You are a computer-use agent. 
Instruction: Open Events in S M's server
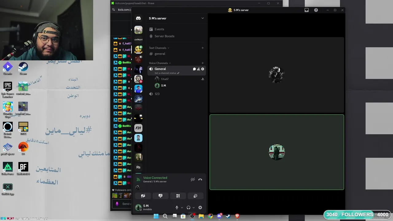pos(159,29)
